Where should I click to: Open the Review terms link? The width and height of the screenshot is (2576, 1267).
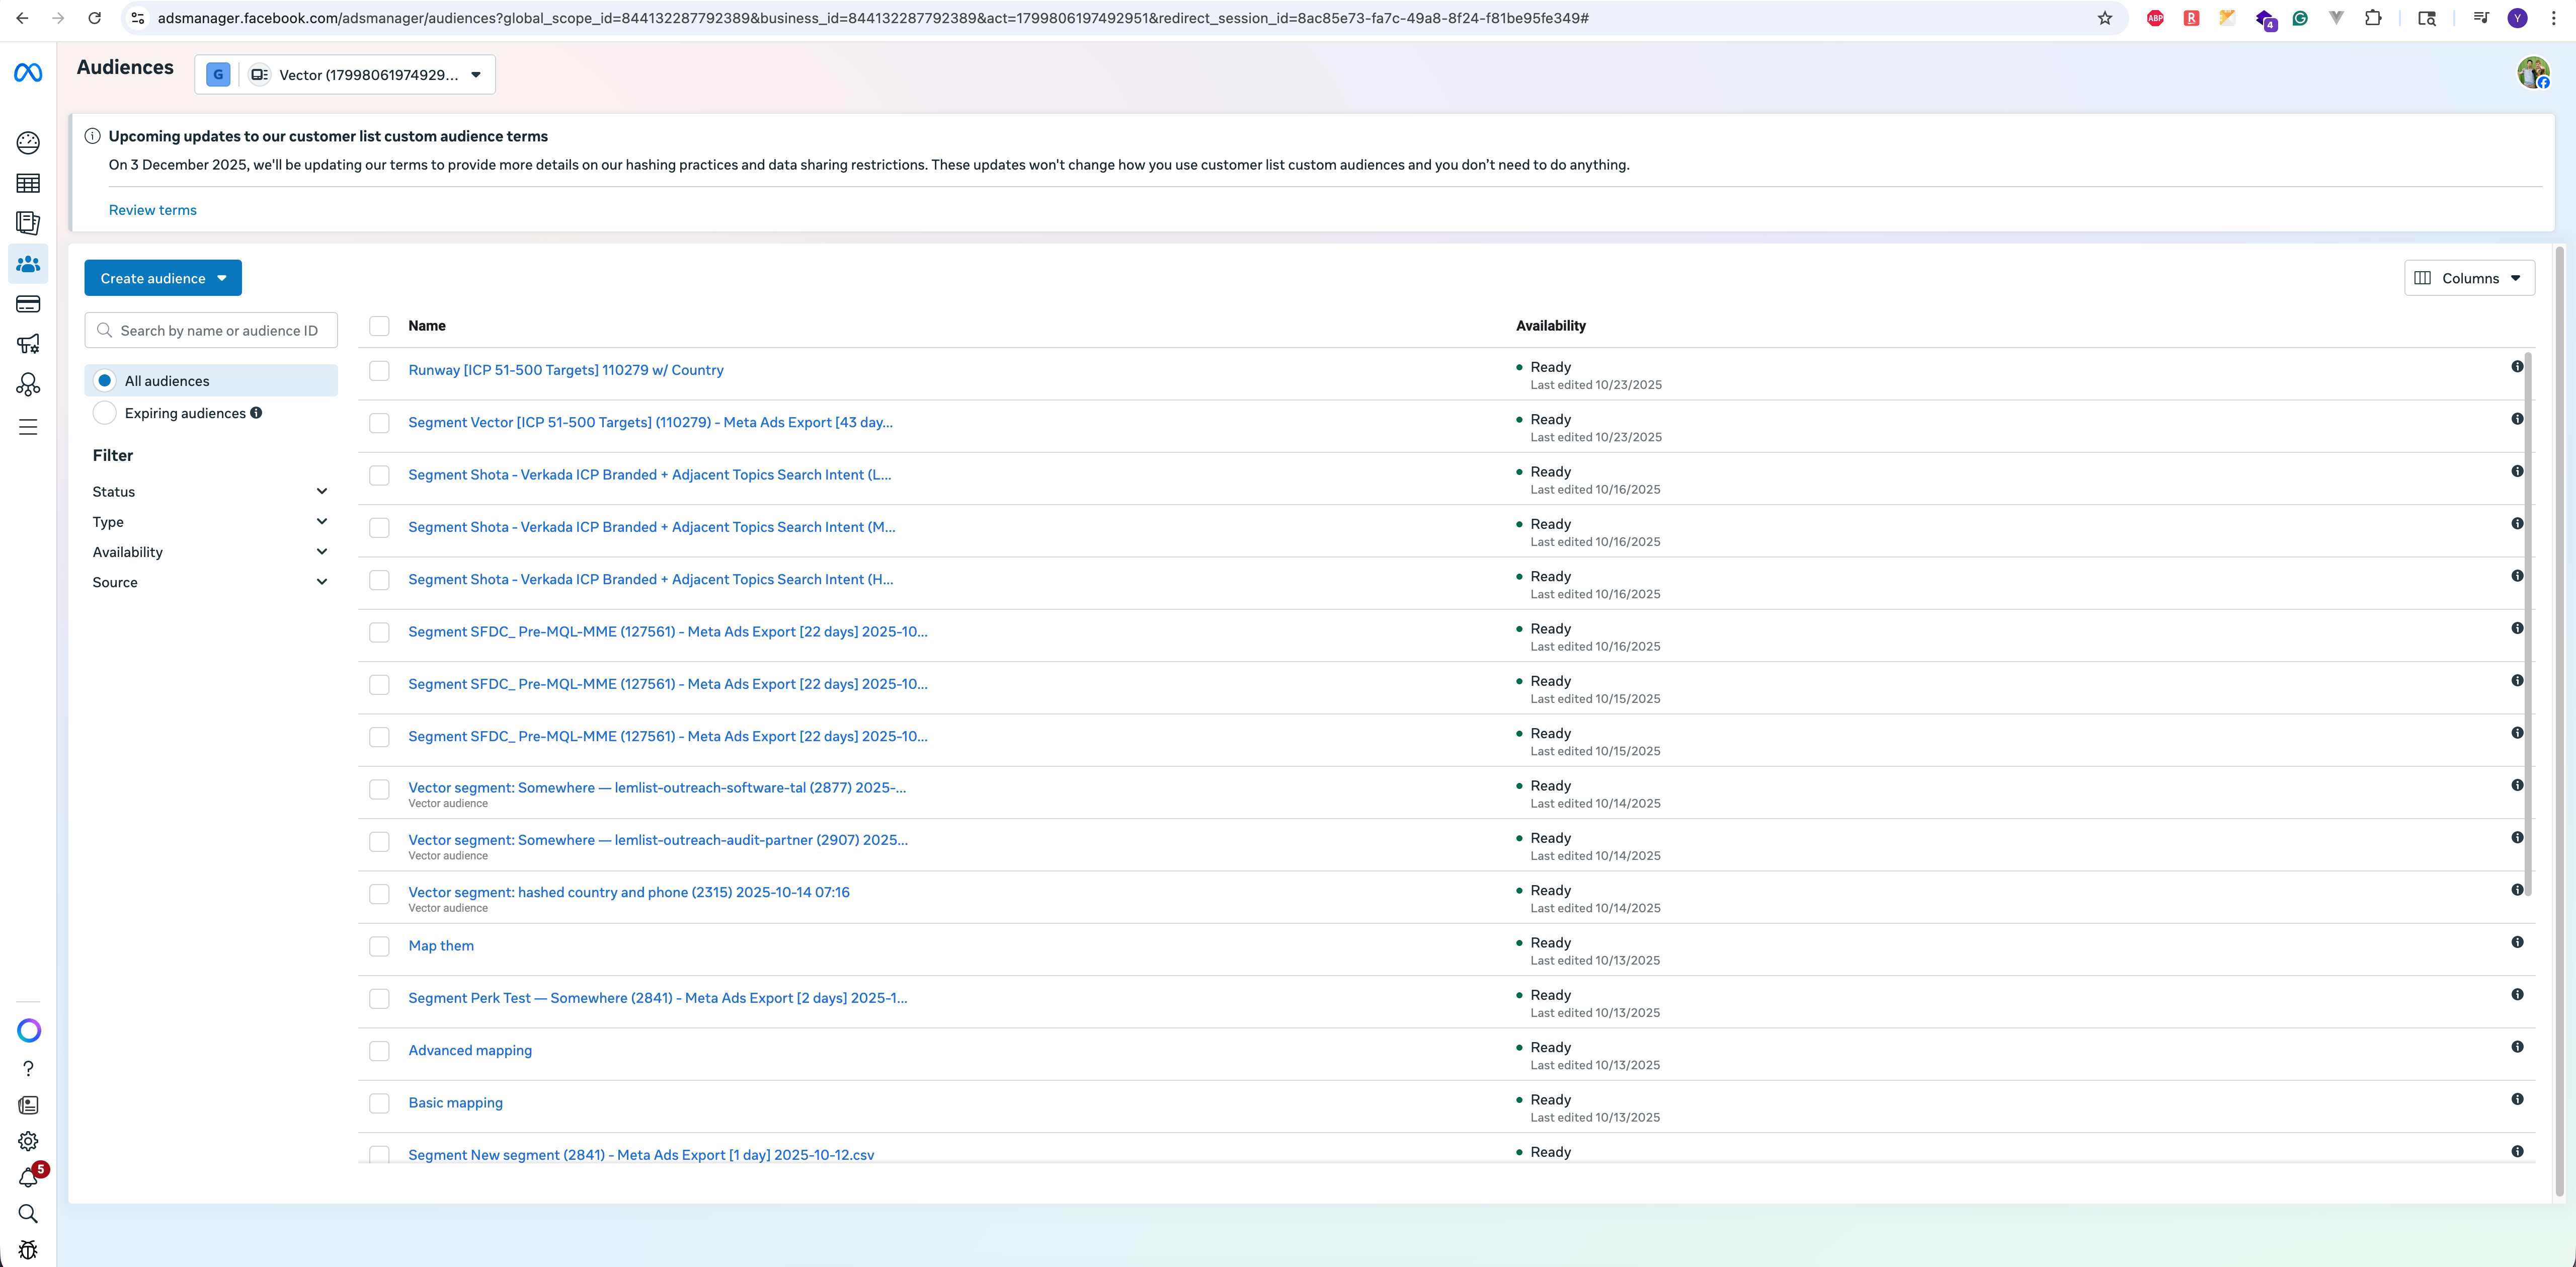tap(152, 210)
